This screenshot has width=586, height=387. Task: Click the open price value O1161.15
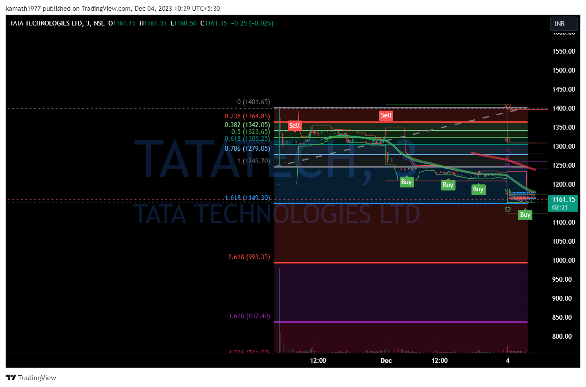click(121, 23)
